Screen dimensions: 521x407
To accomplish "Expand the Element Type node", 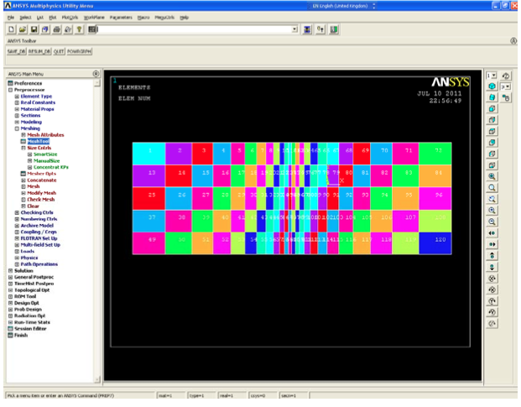I will coord(17,97).
